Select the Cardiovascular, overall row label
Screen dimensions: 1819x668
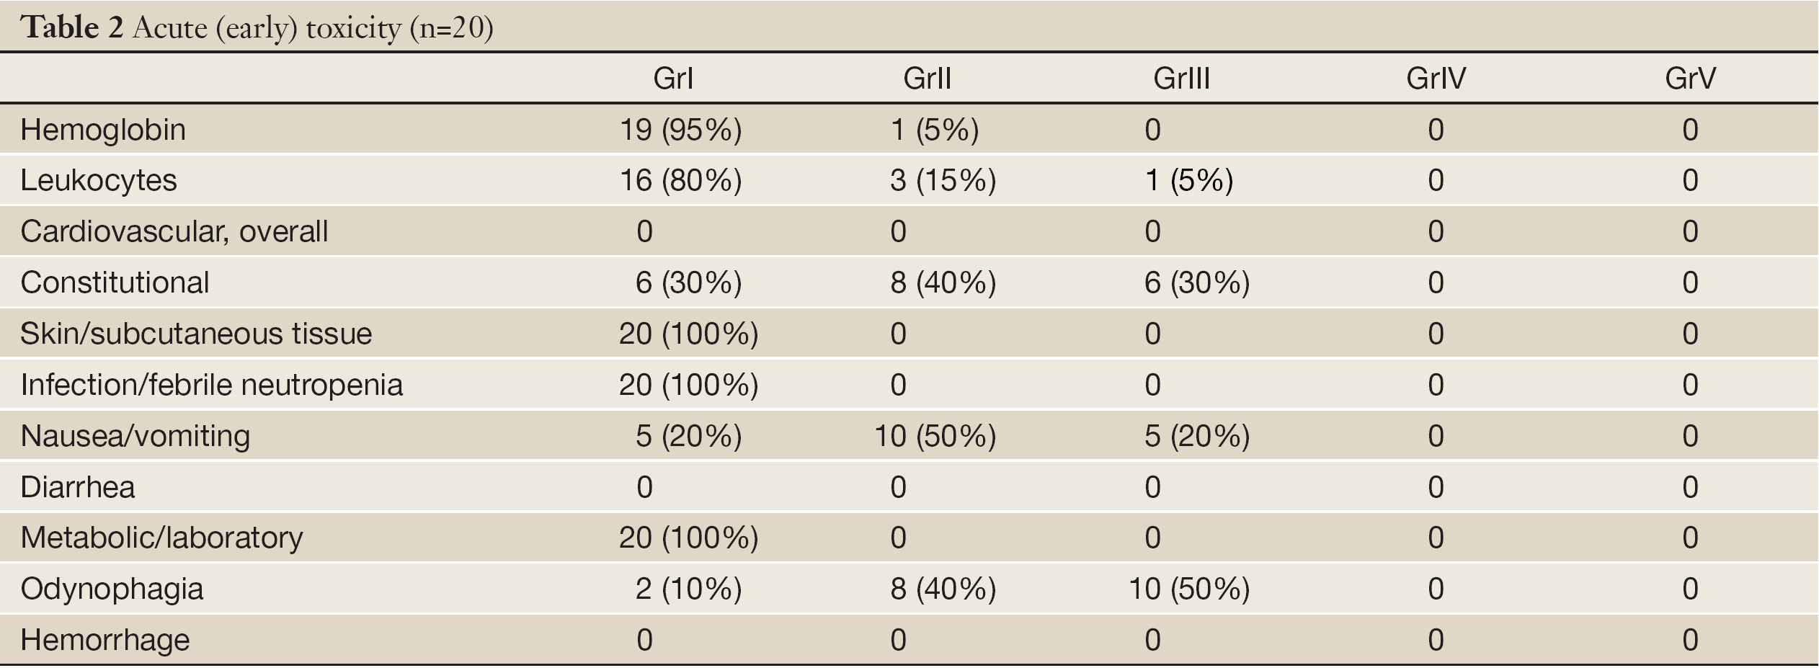pos(174,231)
